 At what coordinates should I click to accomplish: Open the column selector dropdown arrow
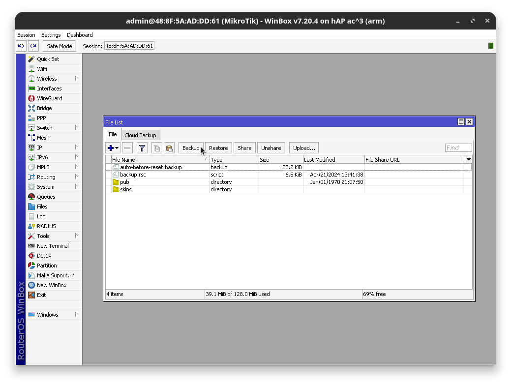[x=469, y=160]
